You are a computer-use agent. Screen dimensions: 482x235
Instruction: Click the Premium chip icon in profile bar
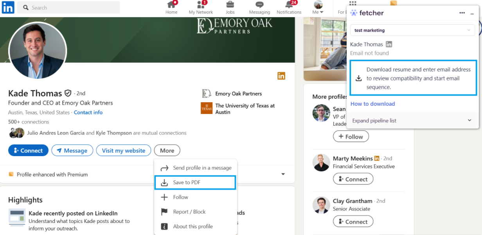(11, 174)
